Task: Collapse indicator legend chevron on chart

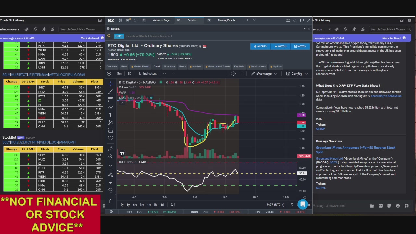Action: 122,103
